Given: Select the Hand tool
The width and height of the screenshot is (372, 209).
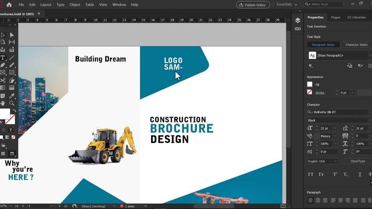Looking at the screenshot, I should [x=3, y=103].
